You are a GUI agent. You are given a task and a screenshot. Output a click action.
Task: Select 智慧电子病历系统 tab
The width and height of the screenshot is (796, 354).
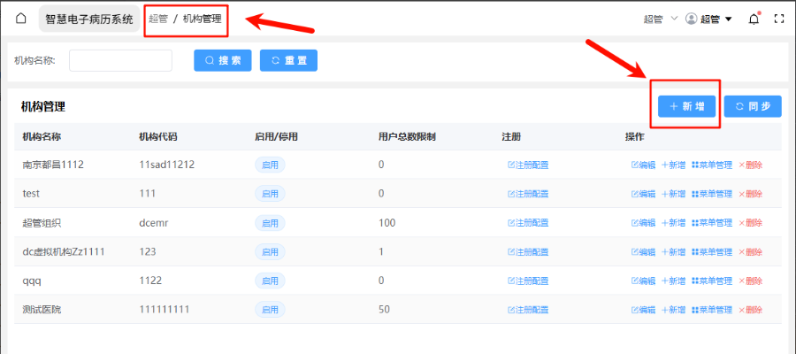(x=90, y=19)
